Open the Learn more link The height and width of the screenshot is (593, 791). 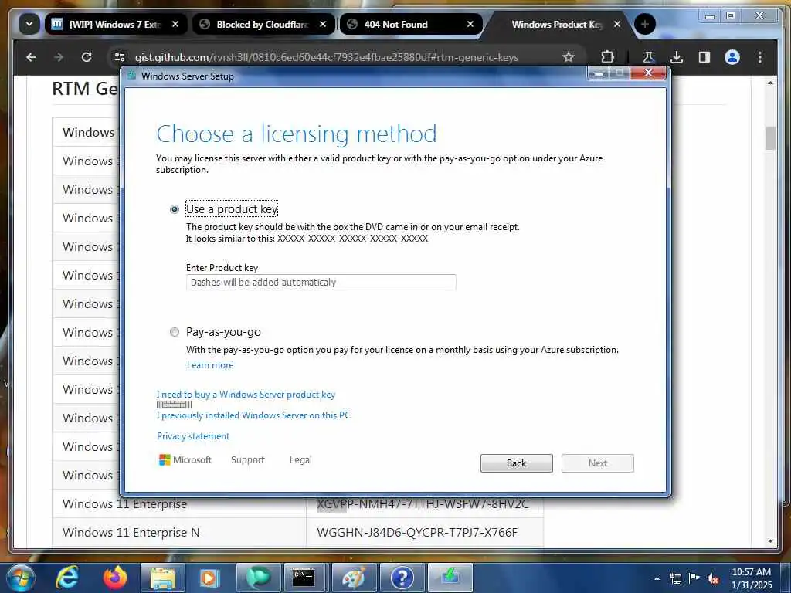click(210, 365)
